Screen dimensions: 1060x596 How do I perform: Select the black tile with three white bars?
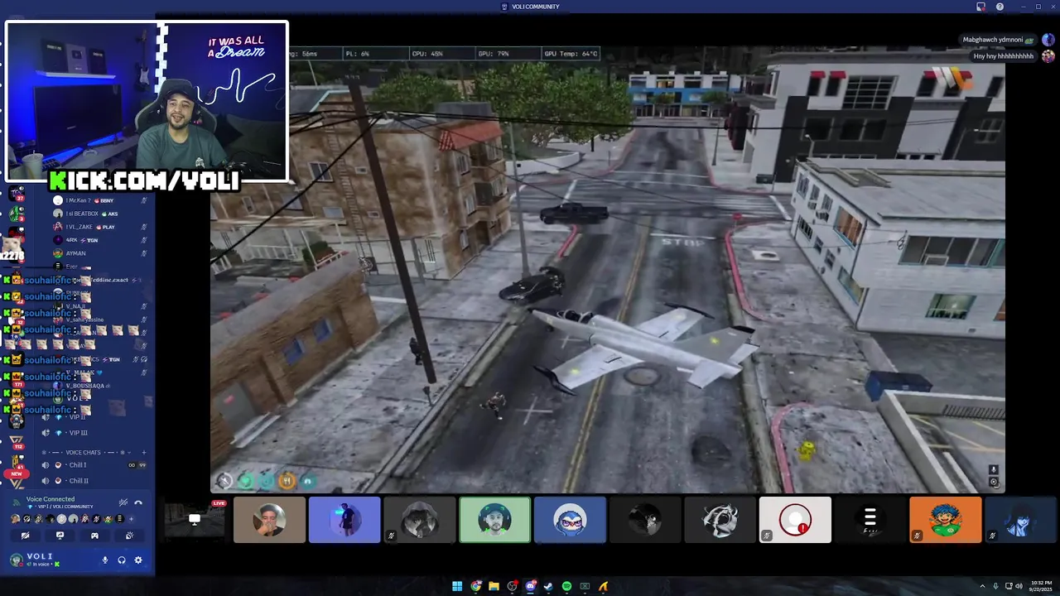click(870, 520)
